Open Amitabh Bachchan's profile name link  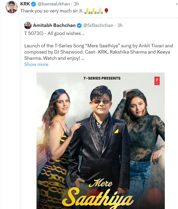coord(54,25)
